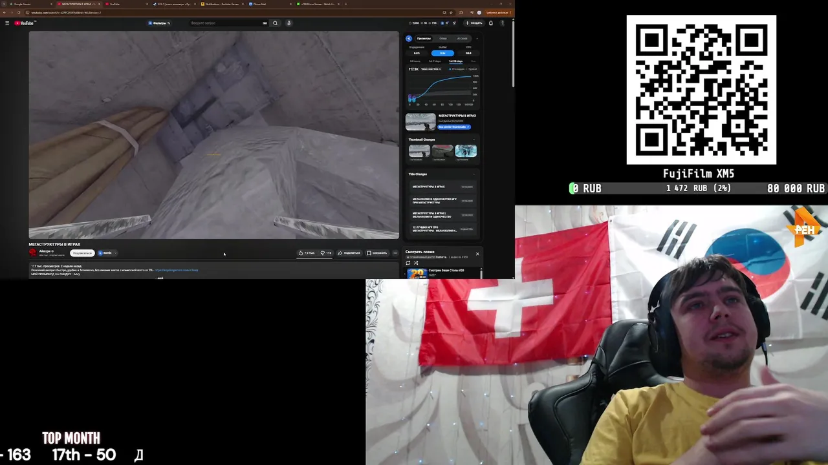
Task: Open a new browser tab
Action: (345, 4)
